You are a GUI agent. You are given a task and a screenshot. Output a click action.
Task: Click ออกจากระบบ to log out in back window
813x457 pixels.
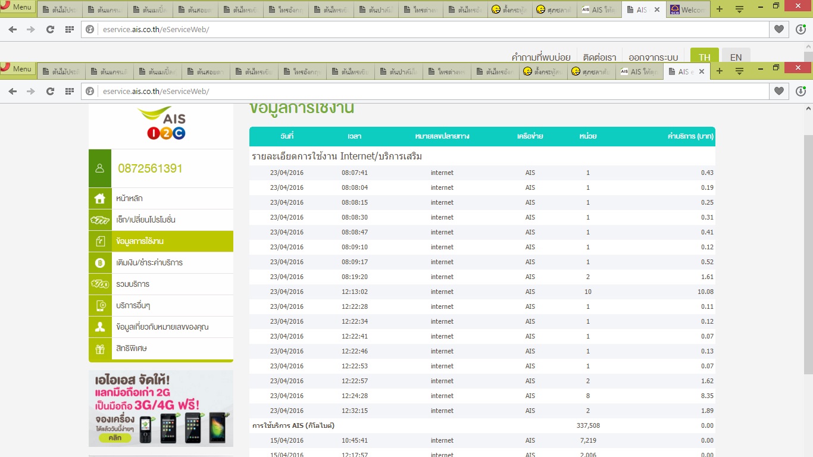pyautogui.click(x=653, y=57)
